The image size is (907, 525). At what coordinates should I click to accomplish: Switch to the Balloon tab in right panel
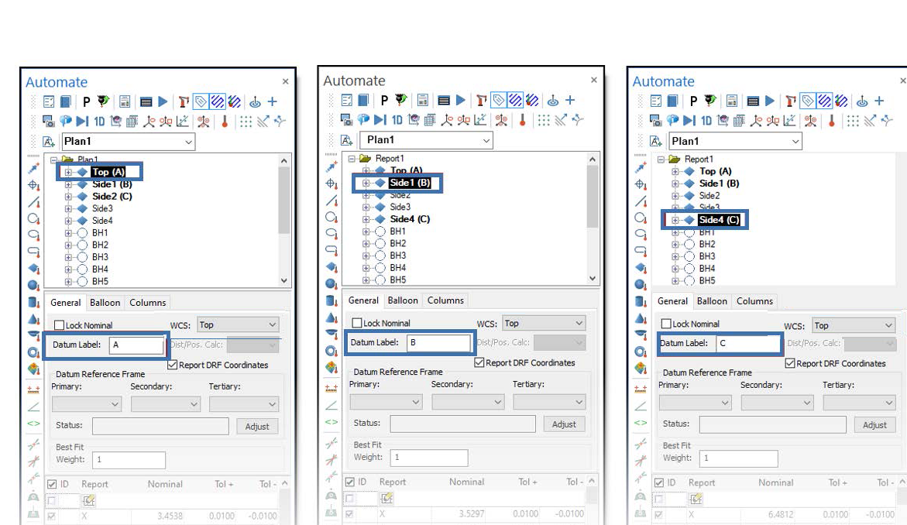click(x=712, y=301)
